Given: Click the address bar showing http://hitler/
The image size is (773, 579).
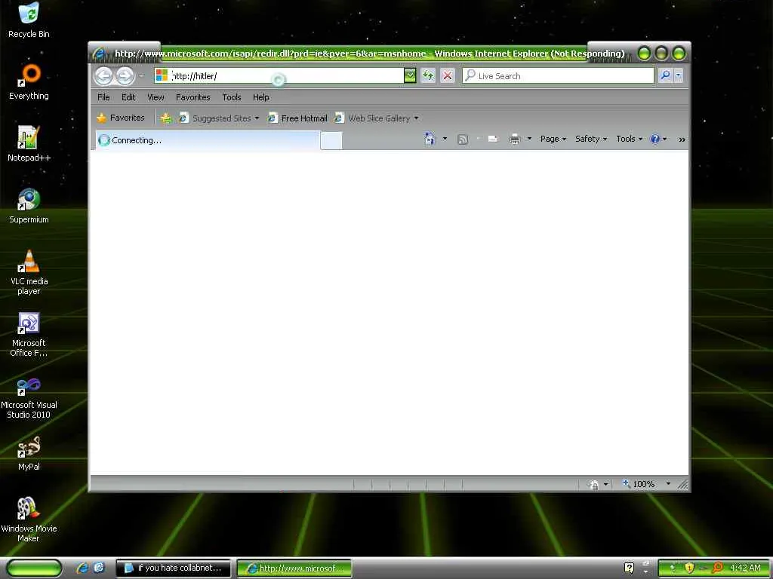Looking at the screenshot, I should tap(279, 76).
